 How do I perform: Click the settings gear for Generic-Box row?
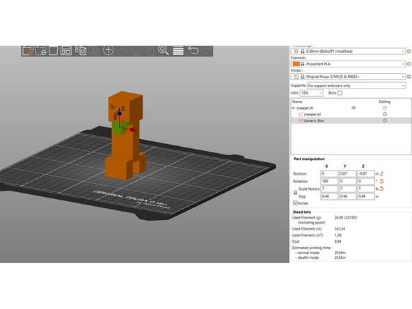(385, 120)
